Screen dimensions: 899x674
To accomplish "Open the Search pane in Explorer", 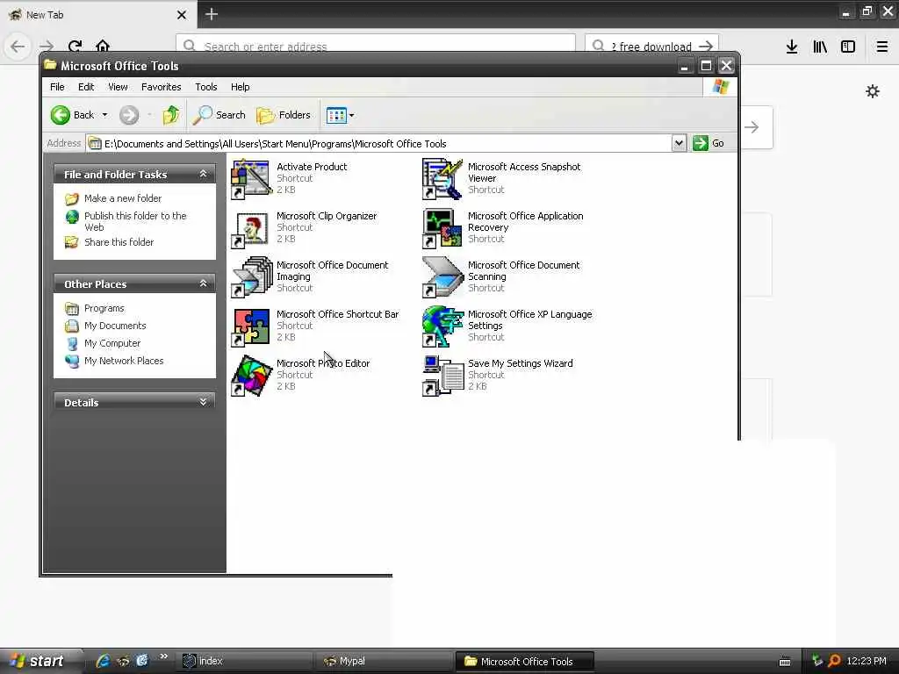I will pyautogui.click(x=219, y=115).
